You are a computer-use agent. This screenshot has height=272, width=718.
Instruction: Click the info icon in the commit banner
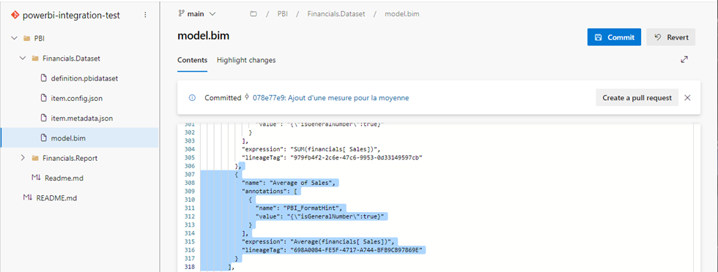192,98
